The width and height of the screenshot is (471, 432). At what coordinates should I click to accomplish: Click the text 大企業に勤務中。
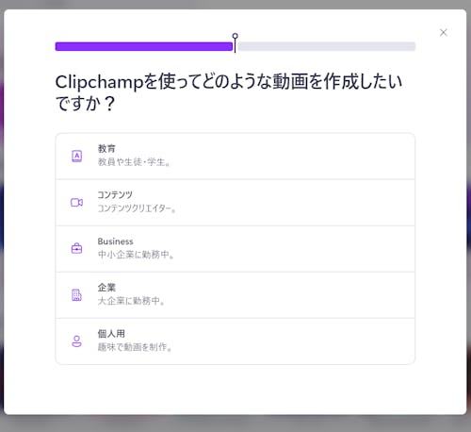click(131, 301)
